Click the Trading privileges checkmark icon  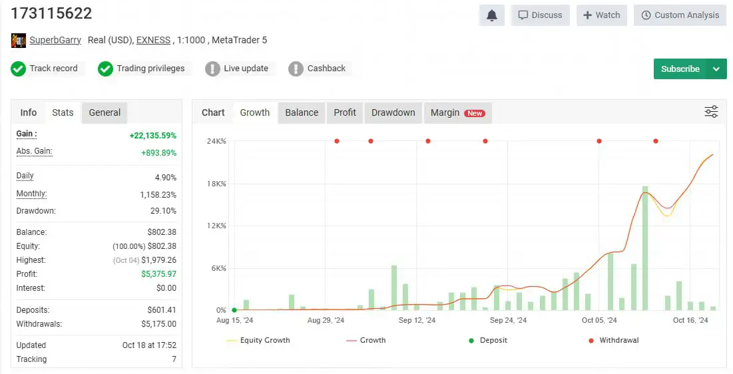[x=105, y=69]
